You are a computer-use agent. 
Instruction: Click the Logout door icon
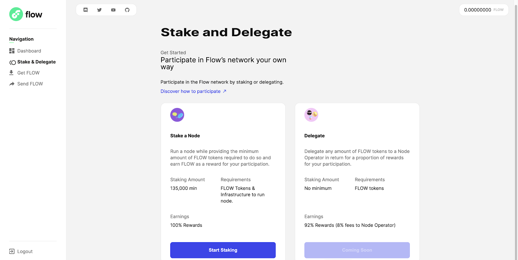[12, 251]
